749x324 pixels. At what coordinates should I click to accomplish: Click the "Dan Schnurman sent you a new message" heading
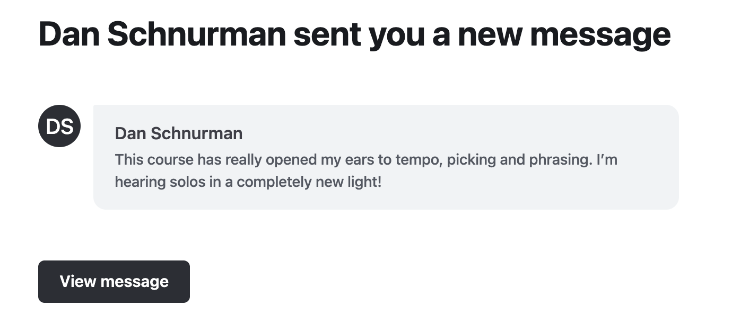pyautogui.click(x=354, y=34)
